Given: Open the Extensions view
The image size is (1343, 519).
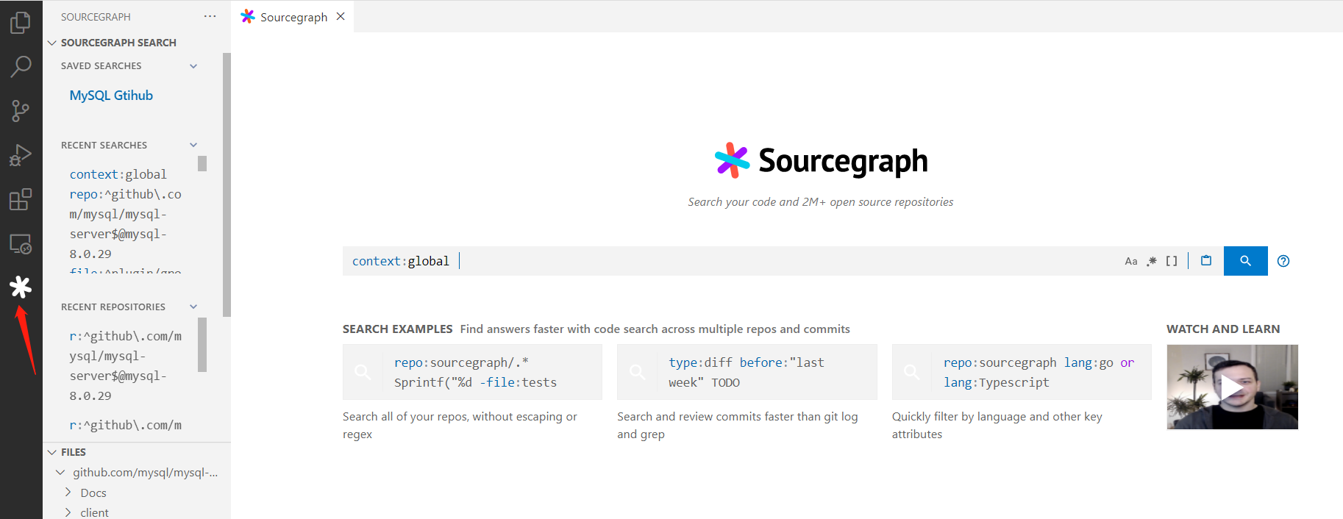Looking at the screenshot, I should click(x=21, y=199).
